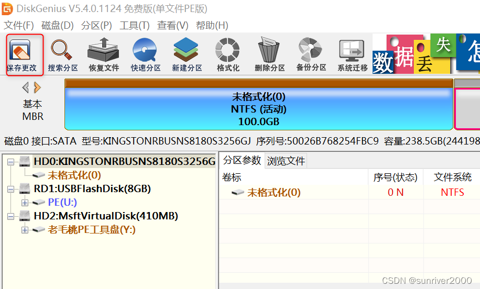Click the 恢复文件 recover files icon
This screenshot has width=480, height=289.
click(103, 50)
